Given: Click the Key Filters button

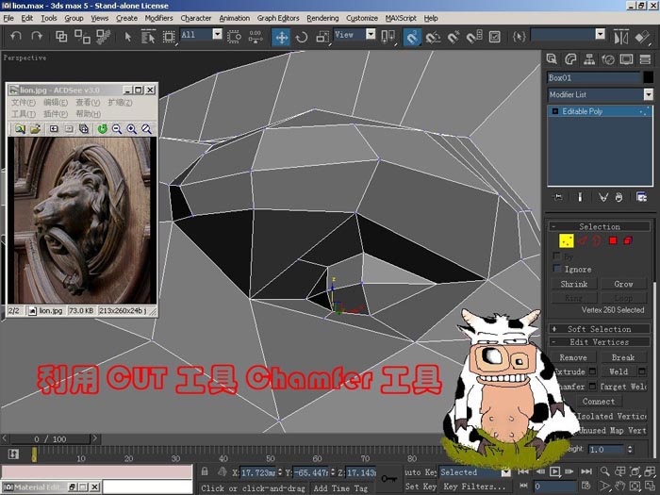Looking at the screenshot, I should [474, 487].
